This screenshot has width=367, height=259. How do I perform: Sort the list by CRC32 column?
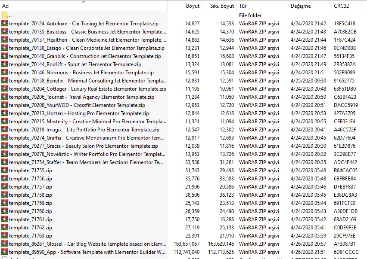341,6
